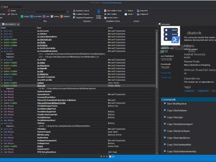Toggle the purple User filter
Image resolution: width=216 pixels, height=162 pixels.
pyautogui.click(x=46, y=16)
